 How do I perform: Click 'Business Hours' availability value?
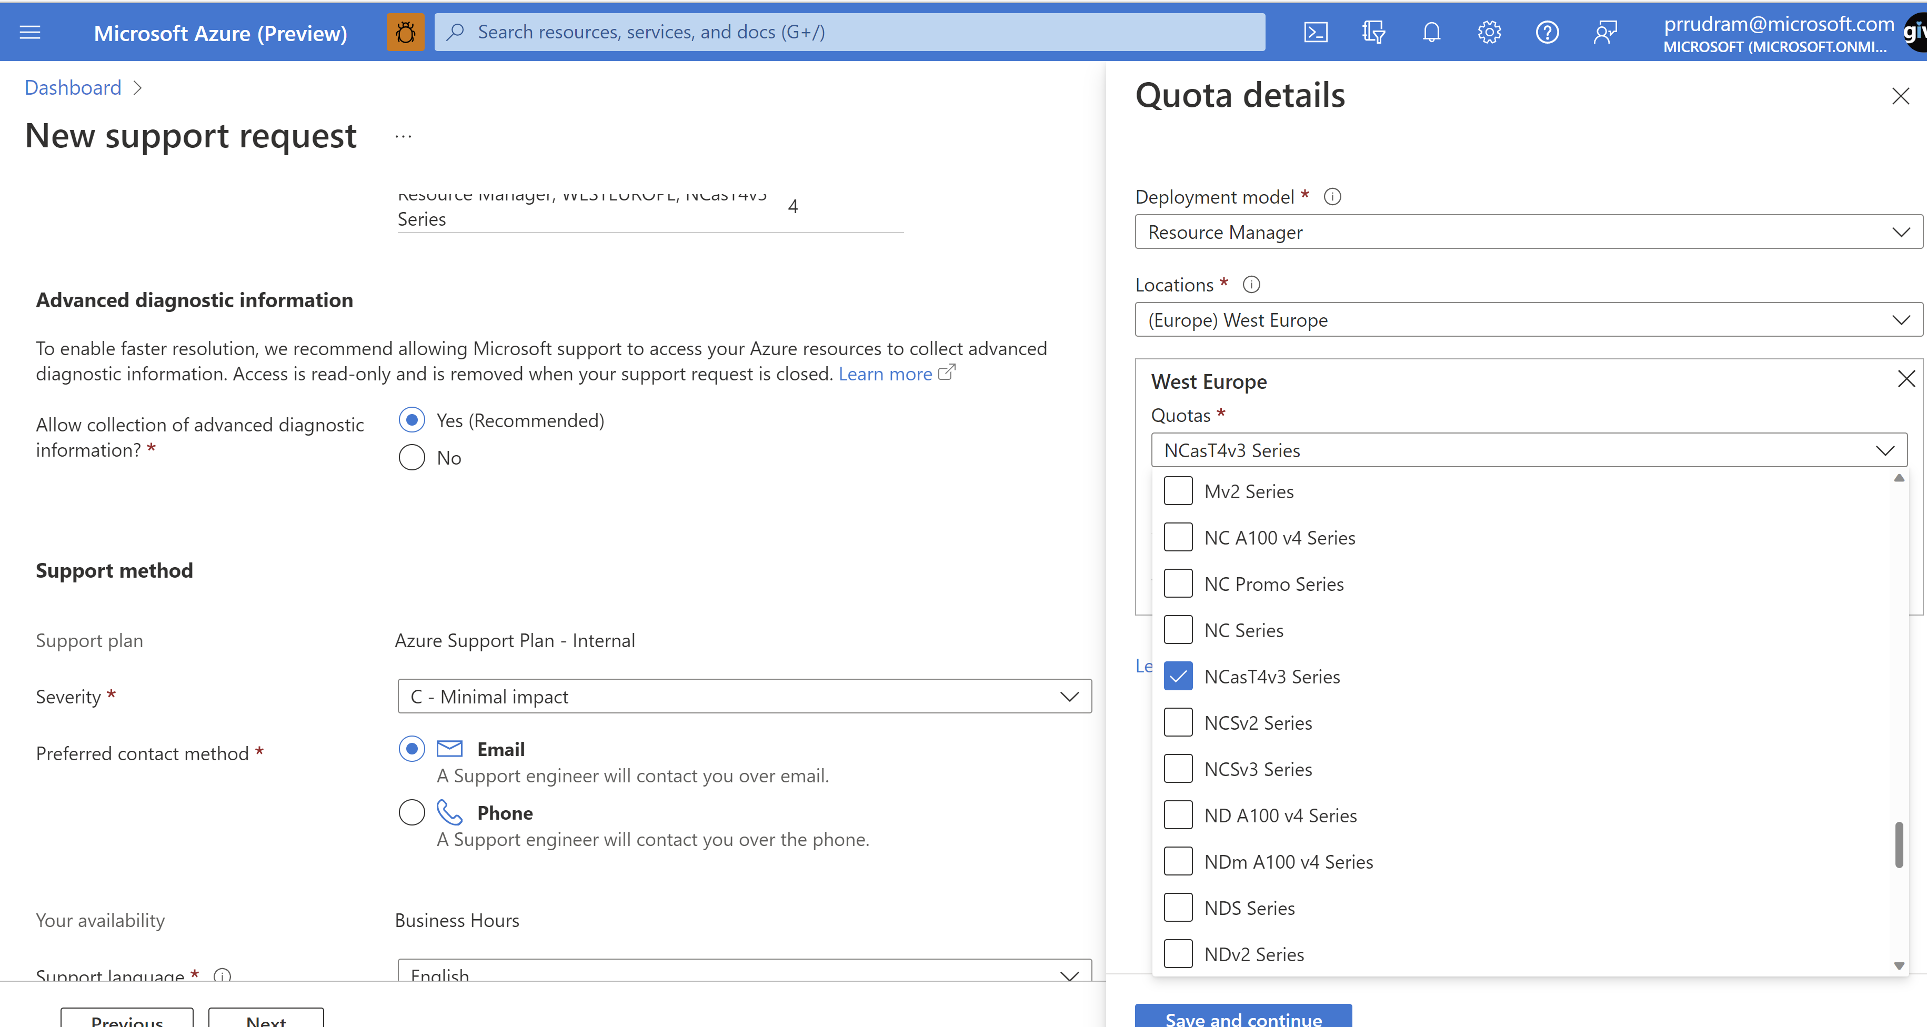[x=457, y=921]
